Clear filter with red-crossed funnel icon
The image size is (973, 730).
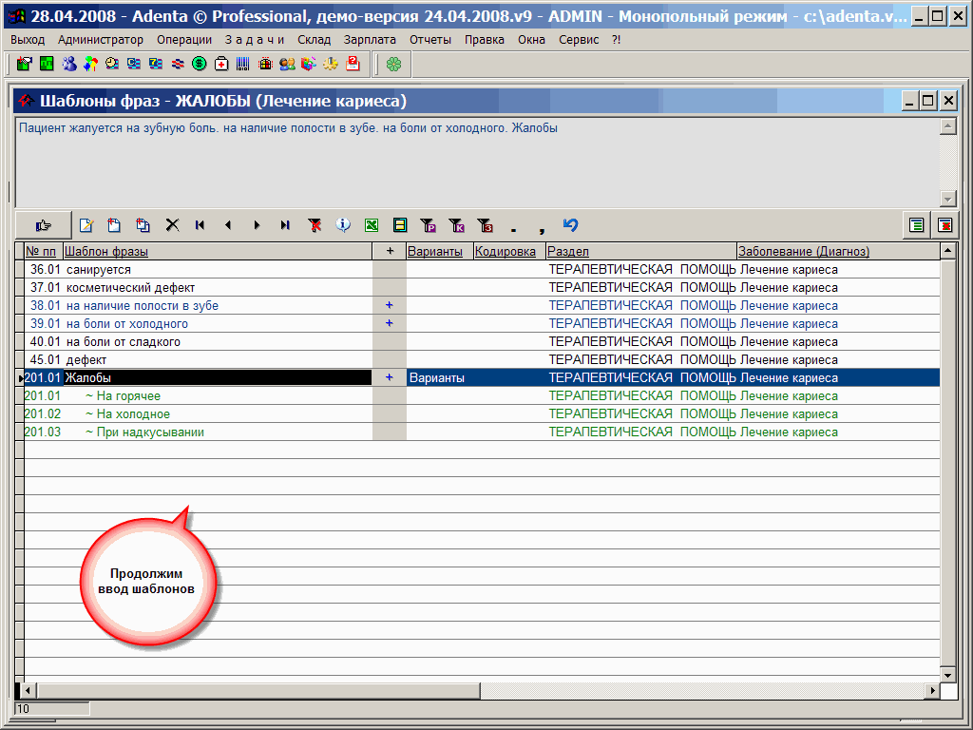coord(315,225)
